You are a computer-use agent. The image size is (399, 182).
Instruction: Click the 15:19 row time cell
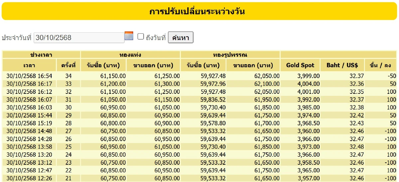[29, 123]
